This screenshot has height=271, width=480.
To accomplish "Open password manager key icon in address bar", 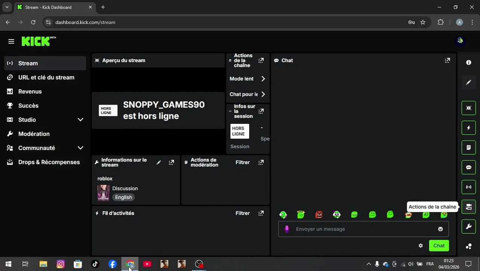I will pyautogui.click(x=411, y=22).
